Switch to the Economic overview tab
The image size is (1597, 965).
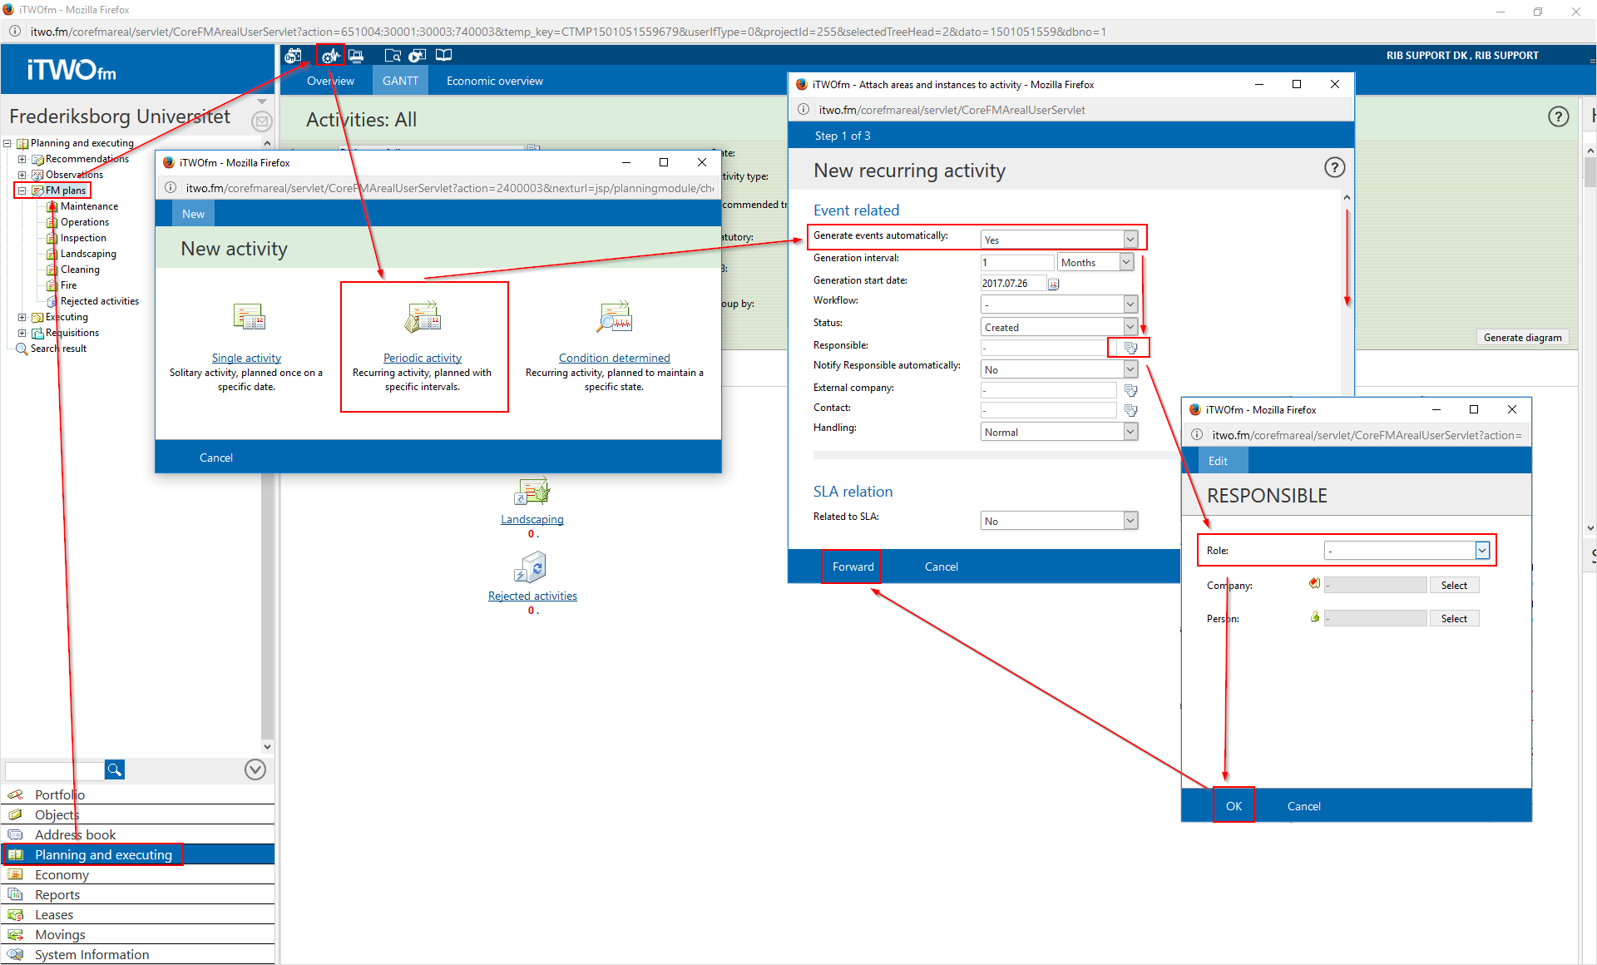pyautogui.click(x=494, y=81)
